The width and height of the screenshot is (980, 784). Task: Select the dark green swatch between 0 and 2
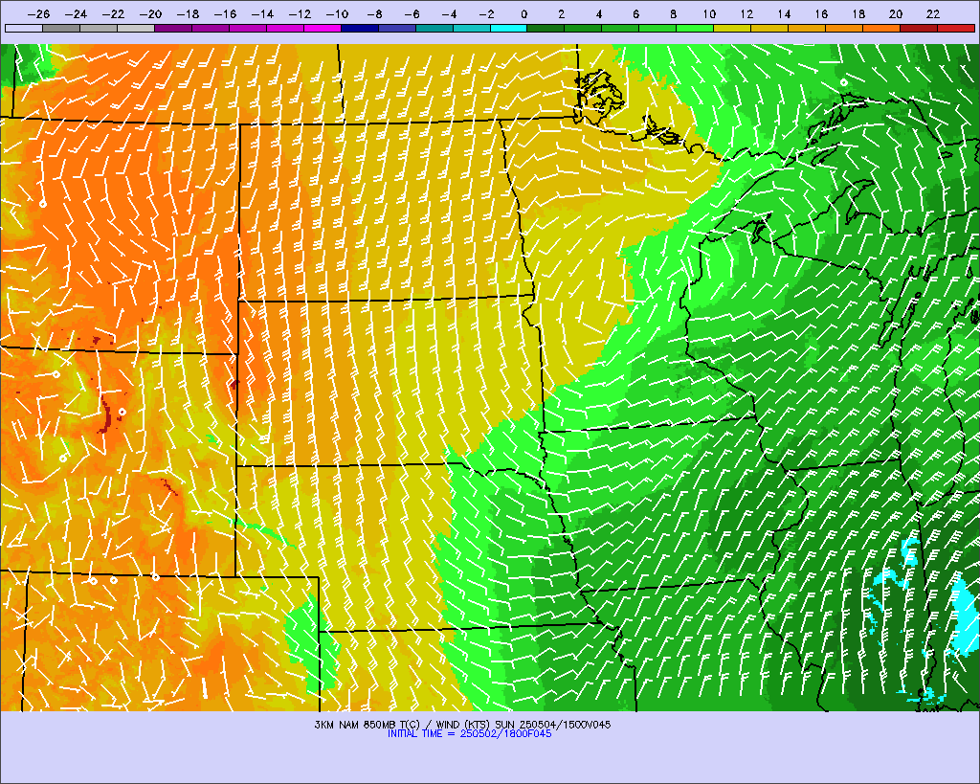point(546,28)
